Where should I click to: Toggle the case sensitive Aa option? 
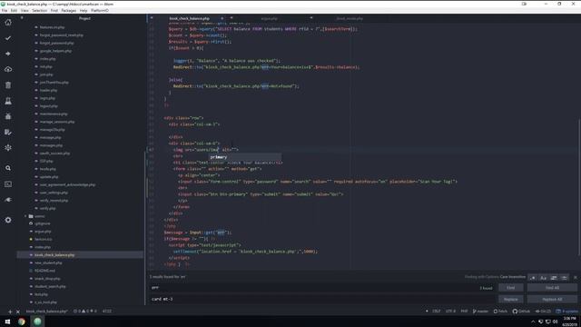pos(543,278)
